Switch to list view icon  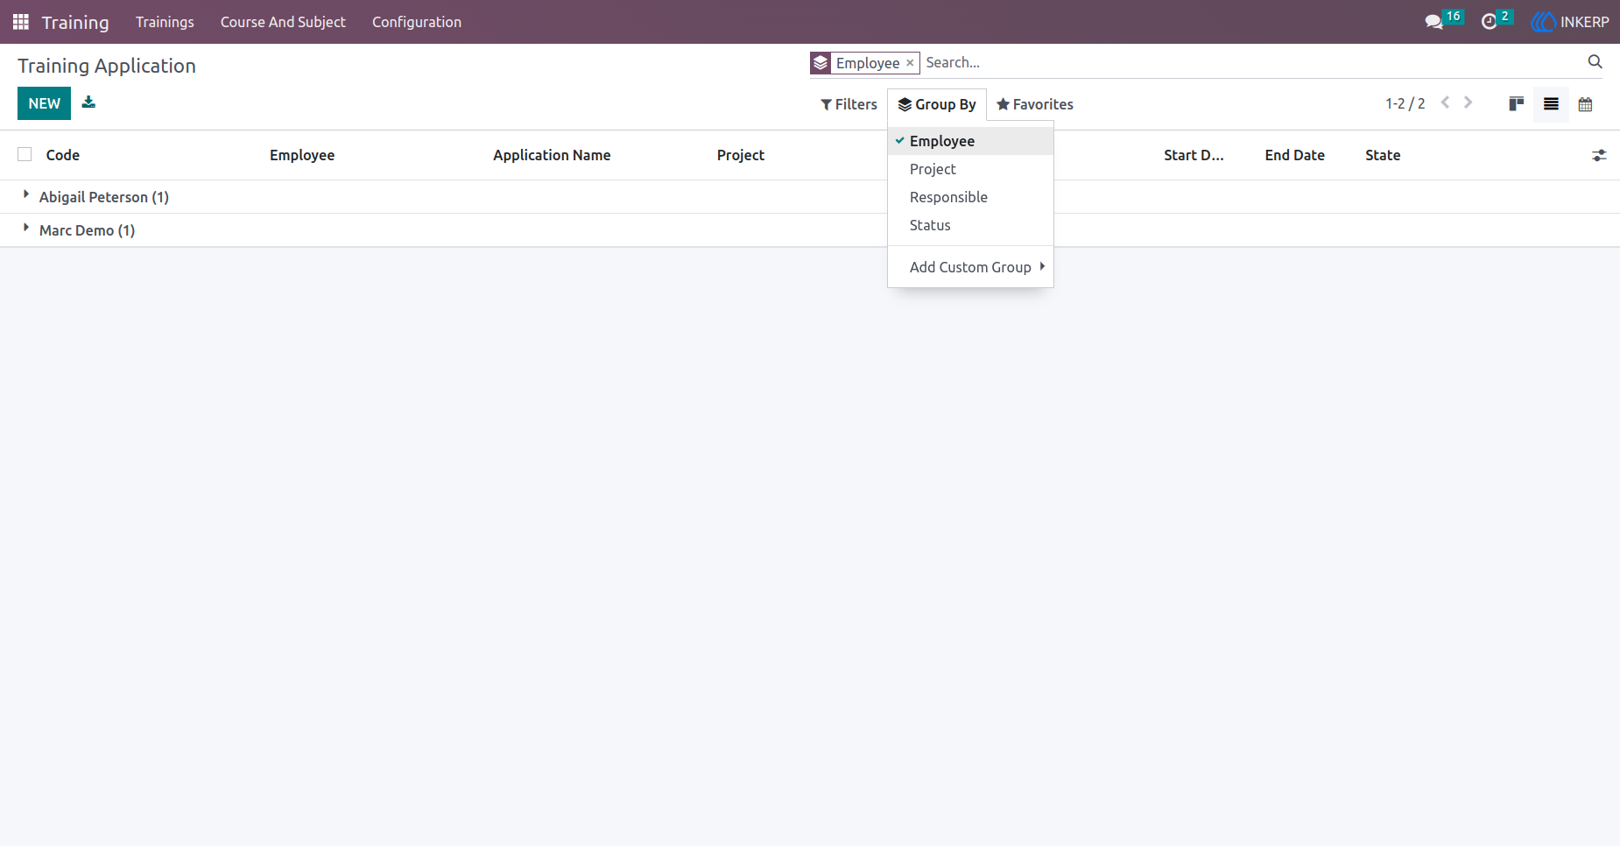[x=1551, y=104]
